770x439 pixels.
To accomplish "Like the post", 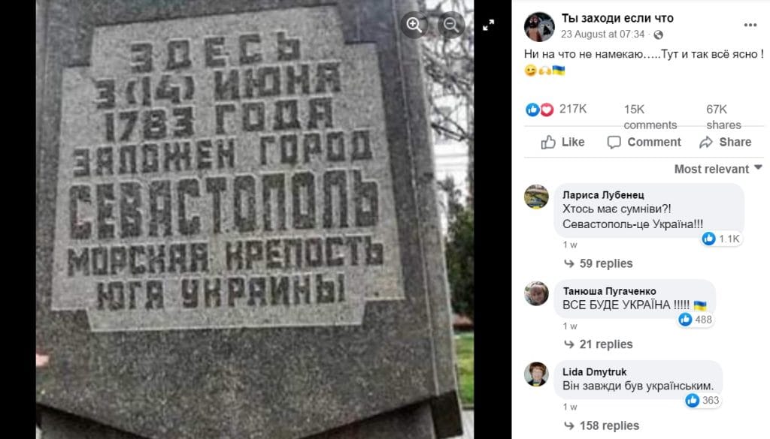I will (562, 142).
